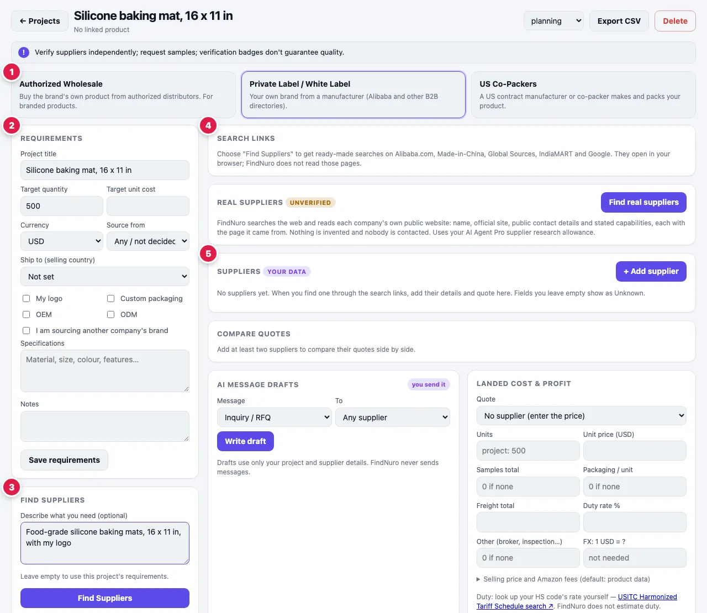
Task: Enable the Custom packaging checkbox
Action: point(110,299)
